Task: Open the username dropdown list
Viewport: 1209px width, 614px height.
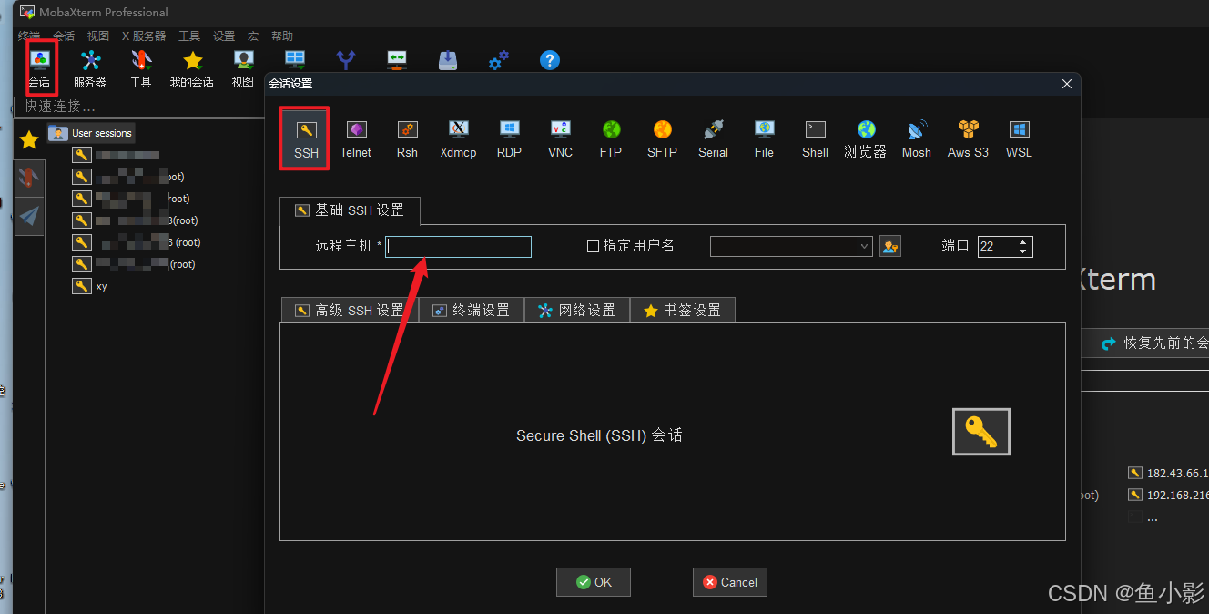Action: [791, 246]
